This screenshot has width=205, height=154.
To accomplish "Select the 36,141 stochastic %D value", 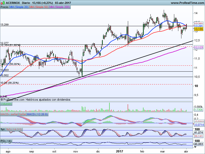I will (x=198, y=136).
